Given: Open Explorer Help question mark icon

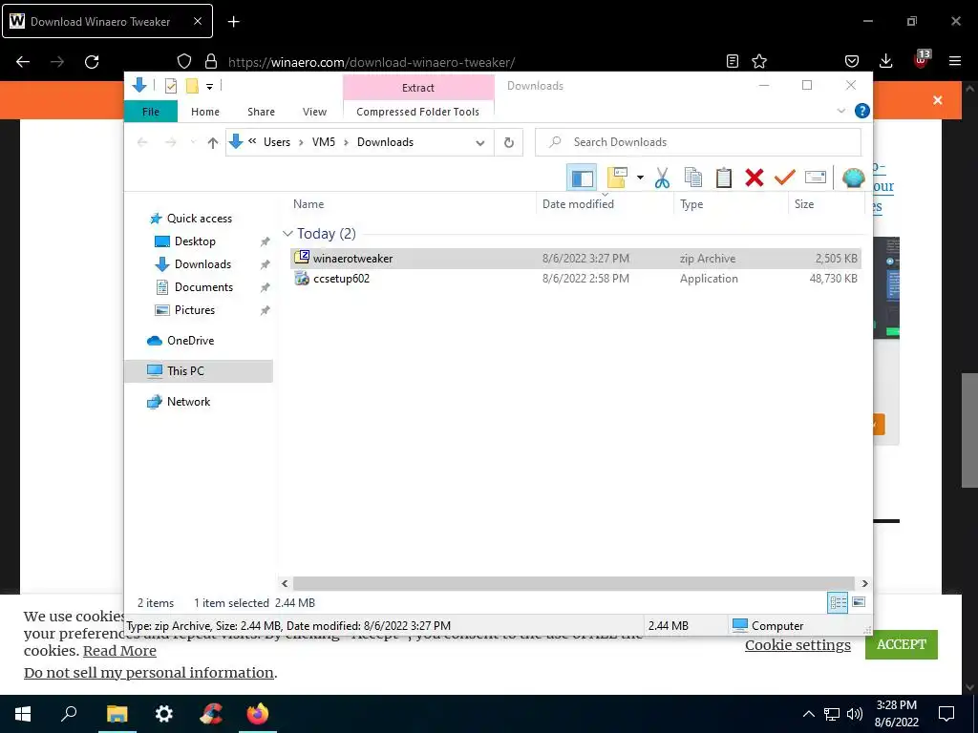Looking at the screenshot, I should pos(862,111).
